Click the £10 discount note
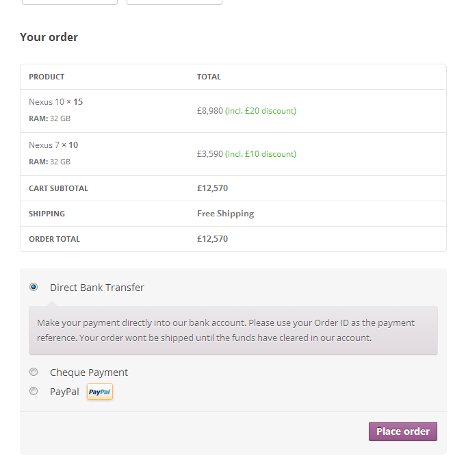The height and width of the screenshot is (467, 466). pyautogui.click(x=261, y=154)
